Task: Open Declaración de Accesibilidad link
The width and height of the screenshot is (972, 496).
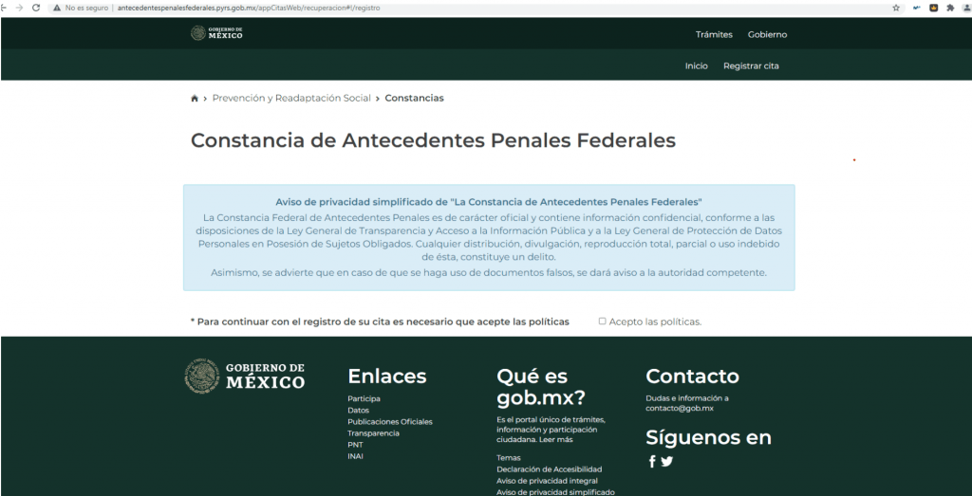Action: click(550, 469)
